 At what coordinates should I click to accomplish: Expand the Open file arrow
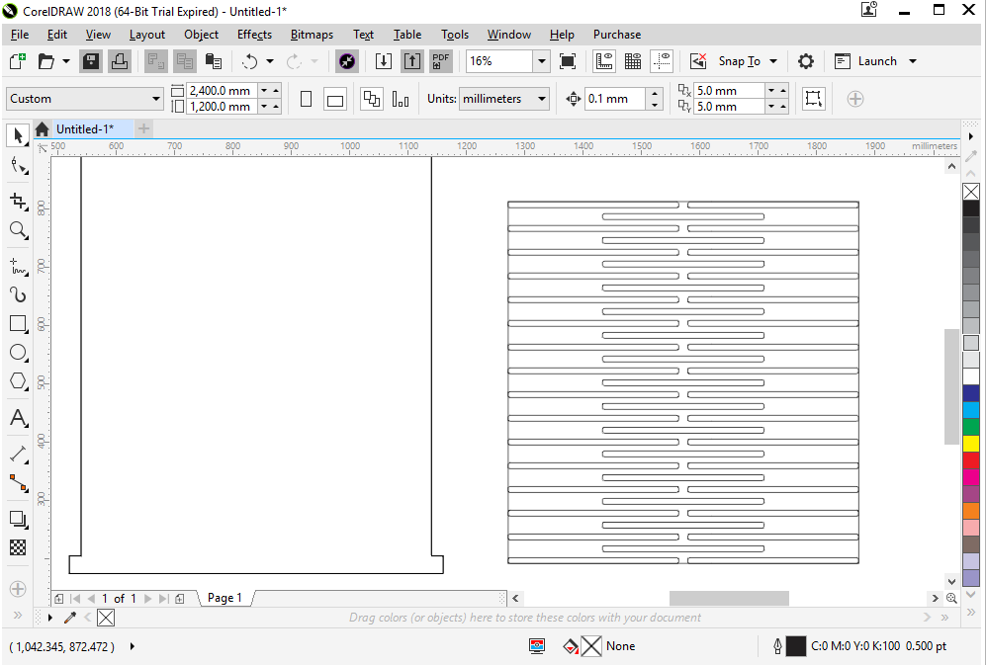click(66, 61)
